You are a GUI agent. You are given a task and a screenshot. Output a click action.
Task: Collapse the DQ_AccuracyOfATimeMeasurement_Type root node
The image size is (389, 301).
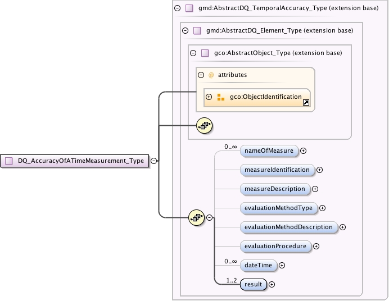[154, 161]
